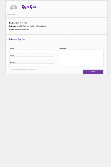Viewport: 111px width, 167px height.
Task: Select the phone number (62) 3945-1166
Action: [22, 23]
